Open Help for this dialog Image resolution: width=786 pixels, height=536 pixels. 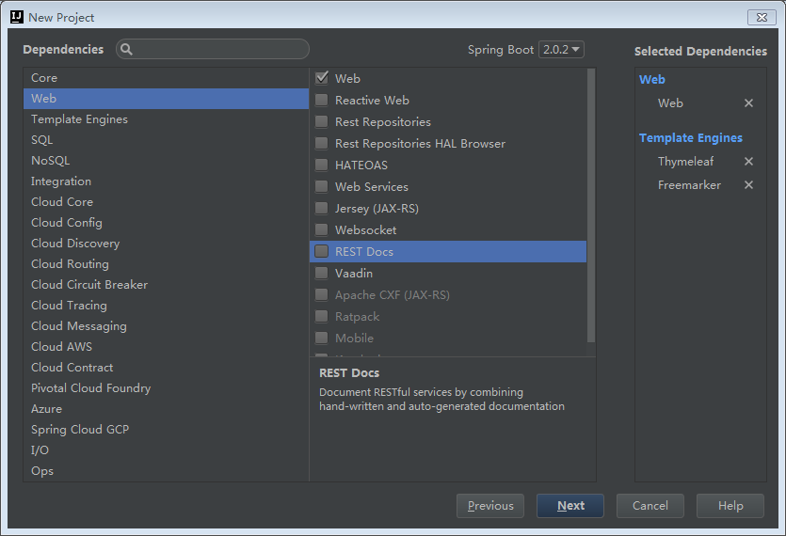click(x=730, y=506)
